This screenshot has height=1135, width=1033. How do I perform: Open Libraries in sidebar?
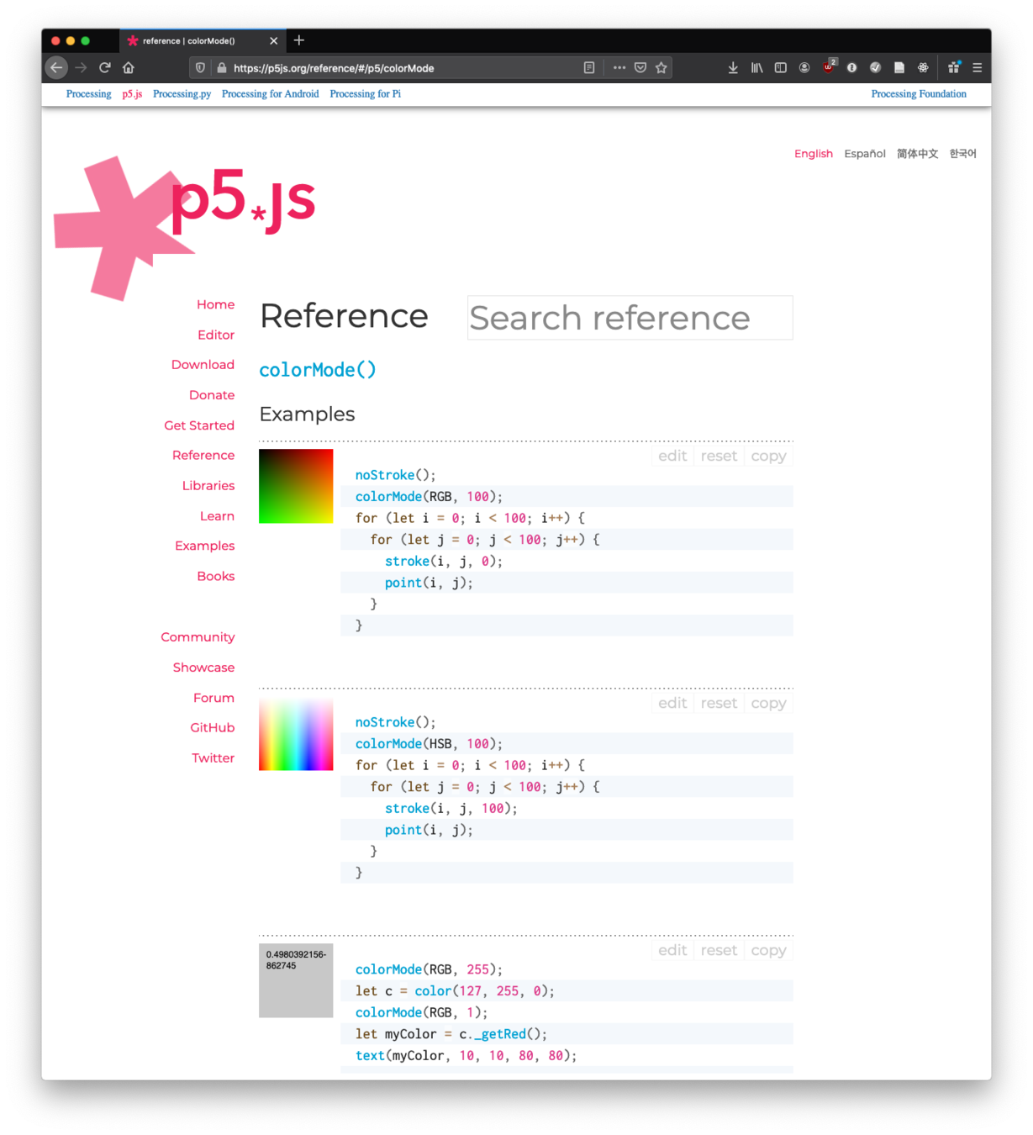click(x=208, y=486)
